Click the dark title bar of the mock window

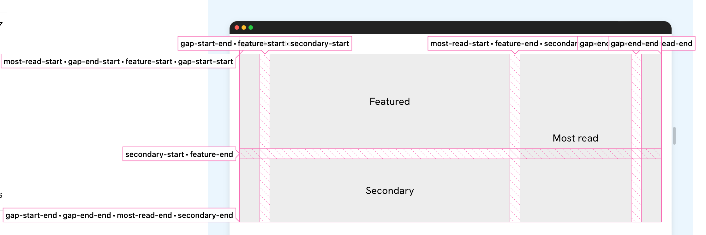point(442,27)
